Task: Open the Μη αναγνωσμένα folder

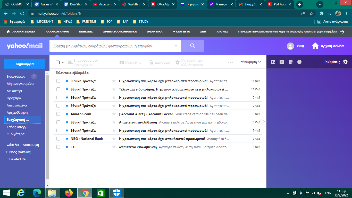Action: 20,84
